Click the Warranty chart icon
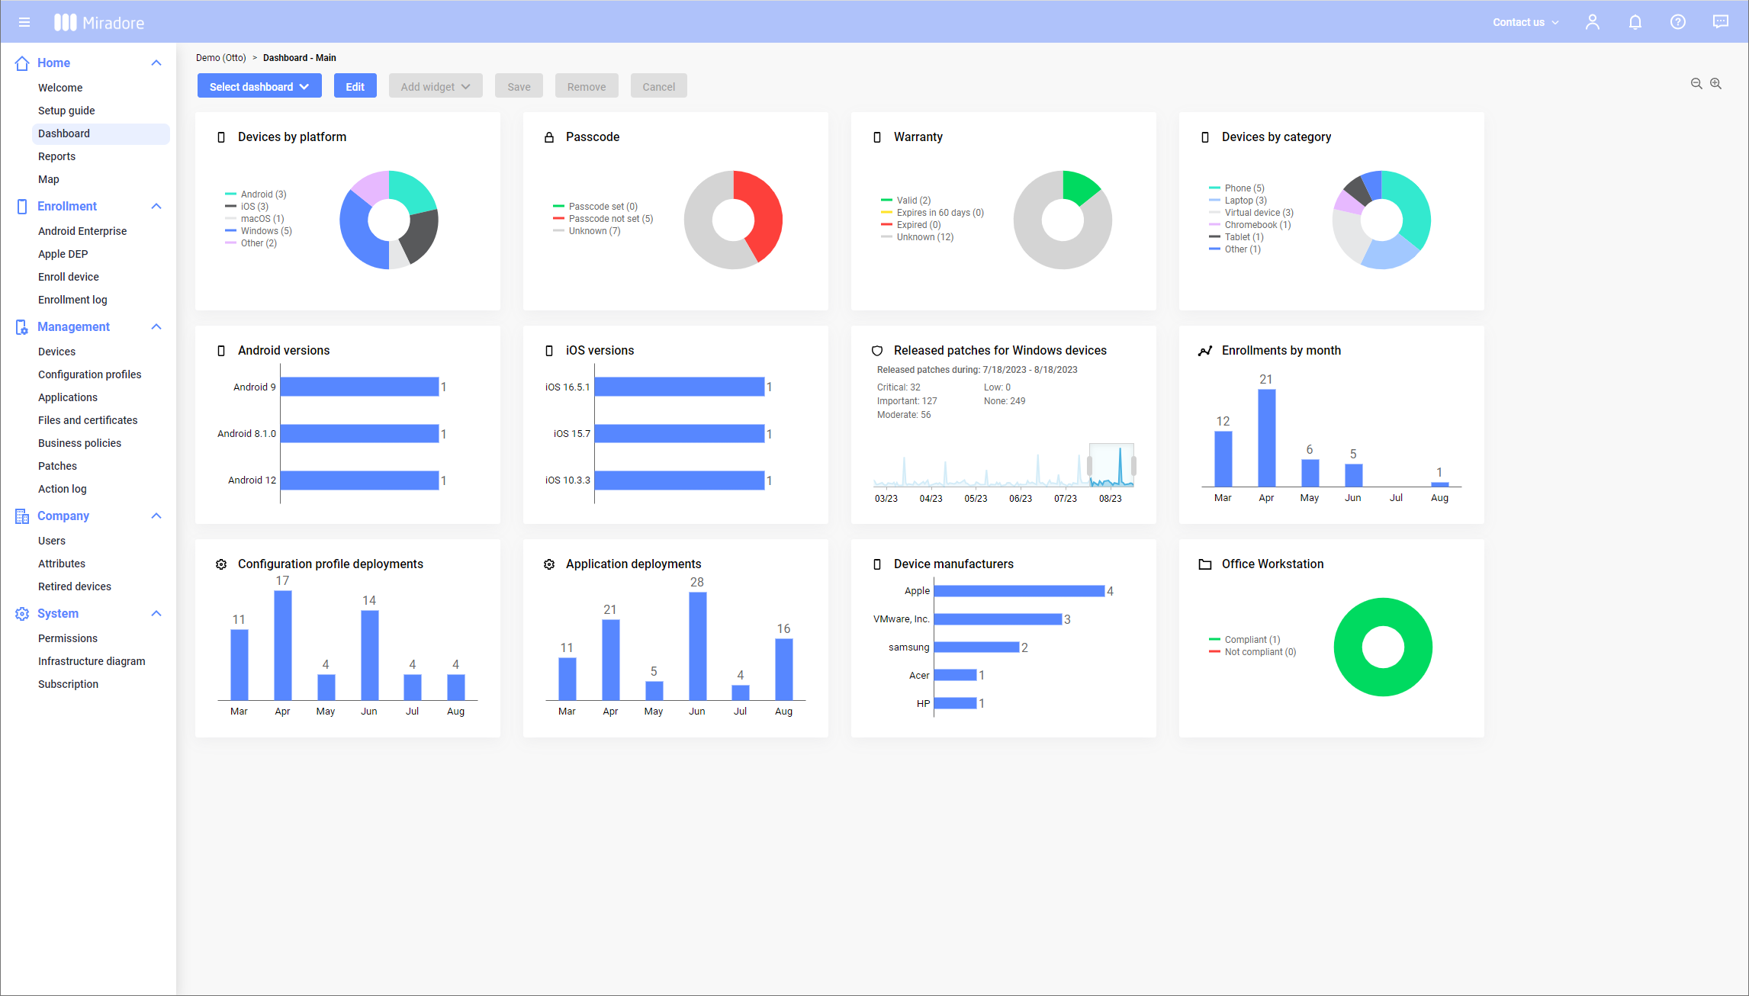Image resolution: width=1749 pixels, height=996 pixels. point(877,137)
